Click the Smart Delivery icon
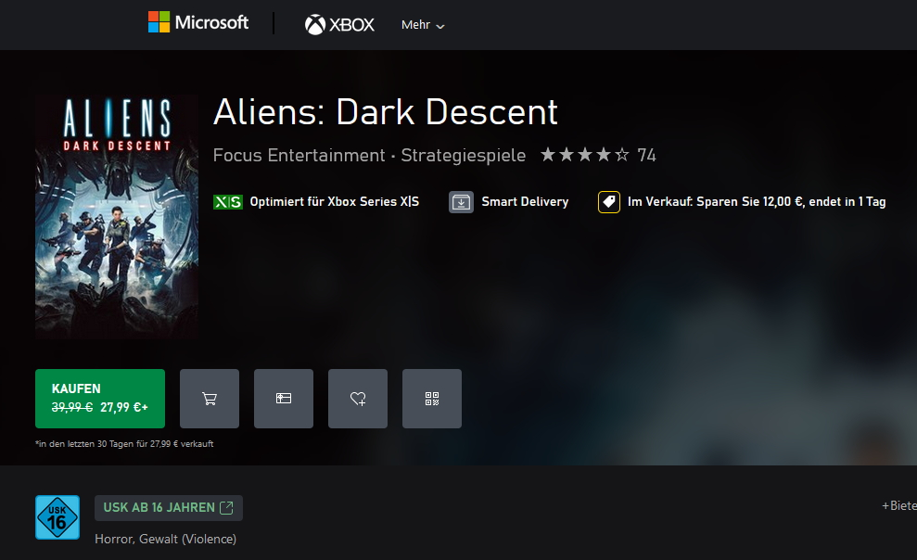 (x=461, y=202)
